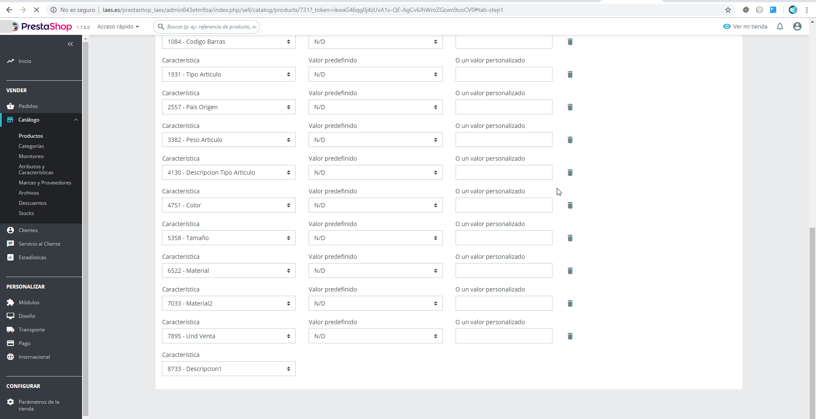Remove the "6522 - Material" feature
The width and height of the screenshot is (816, 419).
click(x=570, y=271)
